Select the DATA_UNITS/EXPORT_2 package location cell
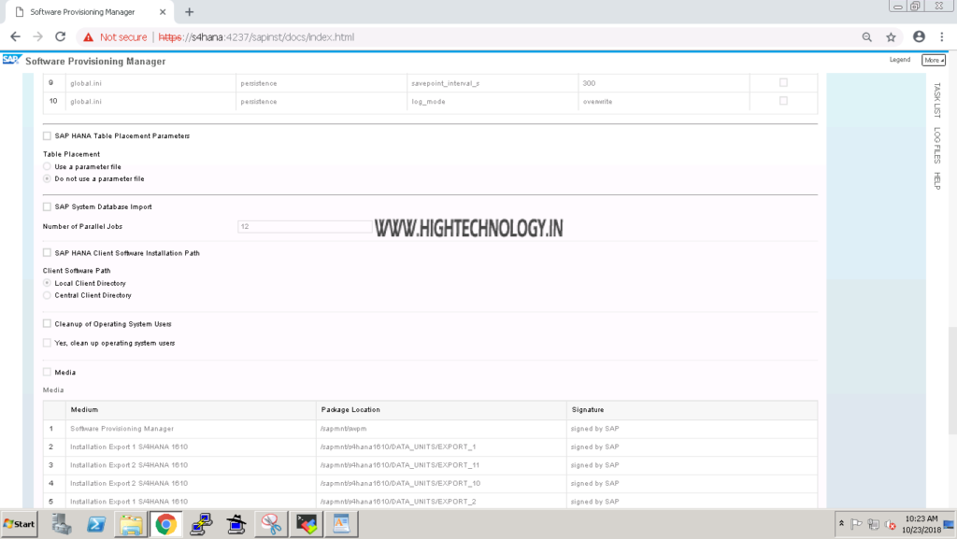 tap(441, 502)
